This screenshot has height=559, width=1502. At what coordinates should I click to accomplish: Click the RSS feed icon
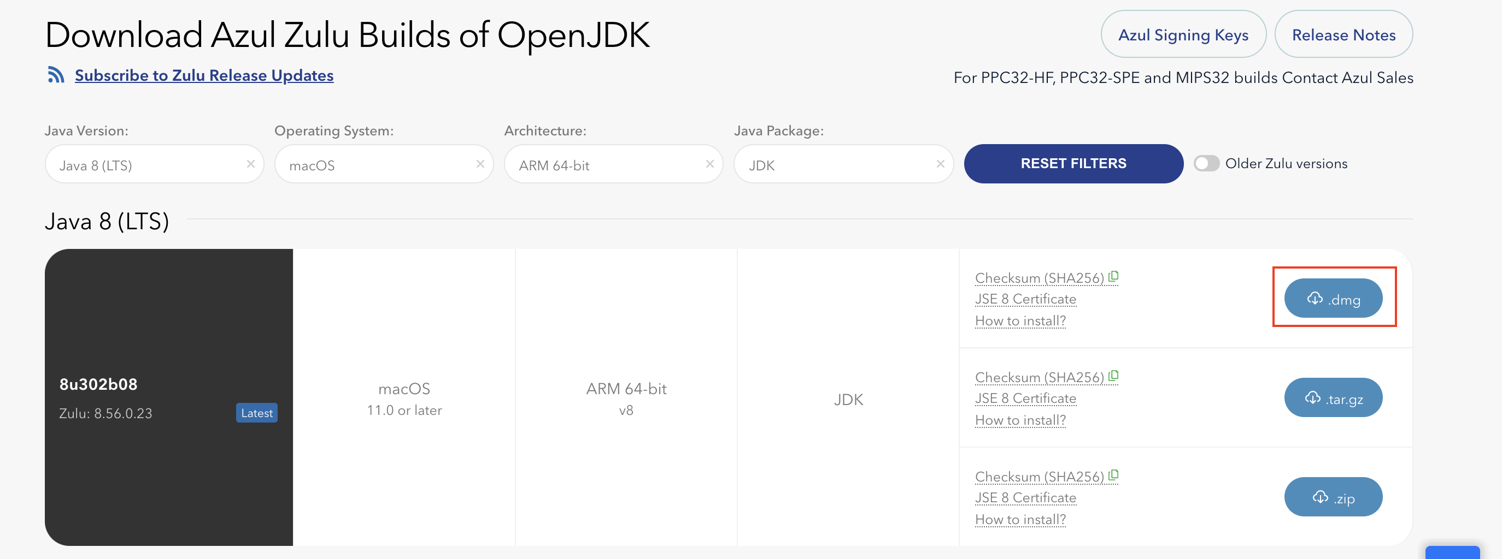[x=56, y=75]
